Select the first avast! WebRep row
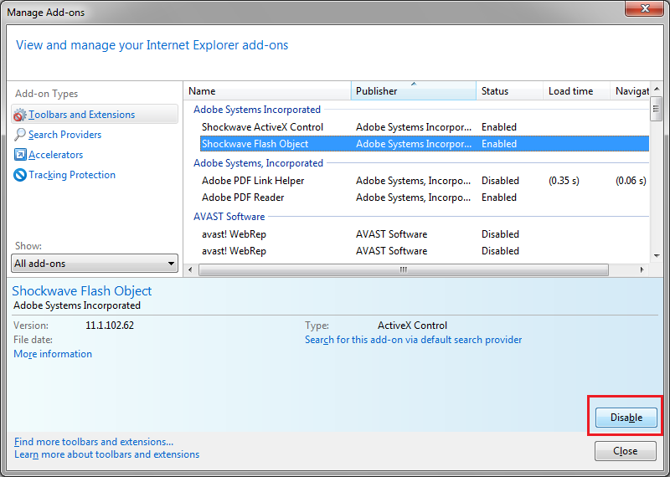The width and height of the screenshot is (670, 477). 425,234
